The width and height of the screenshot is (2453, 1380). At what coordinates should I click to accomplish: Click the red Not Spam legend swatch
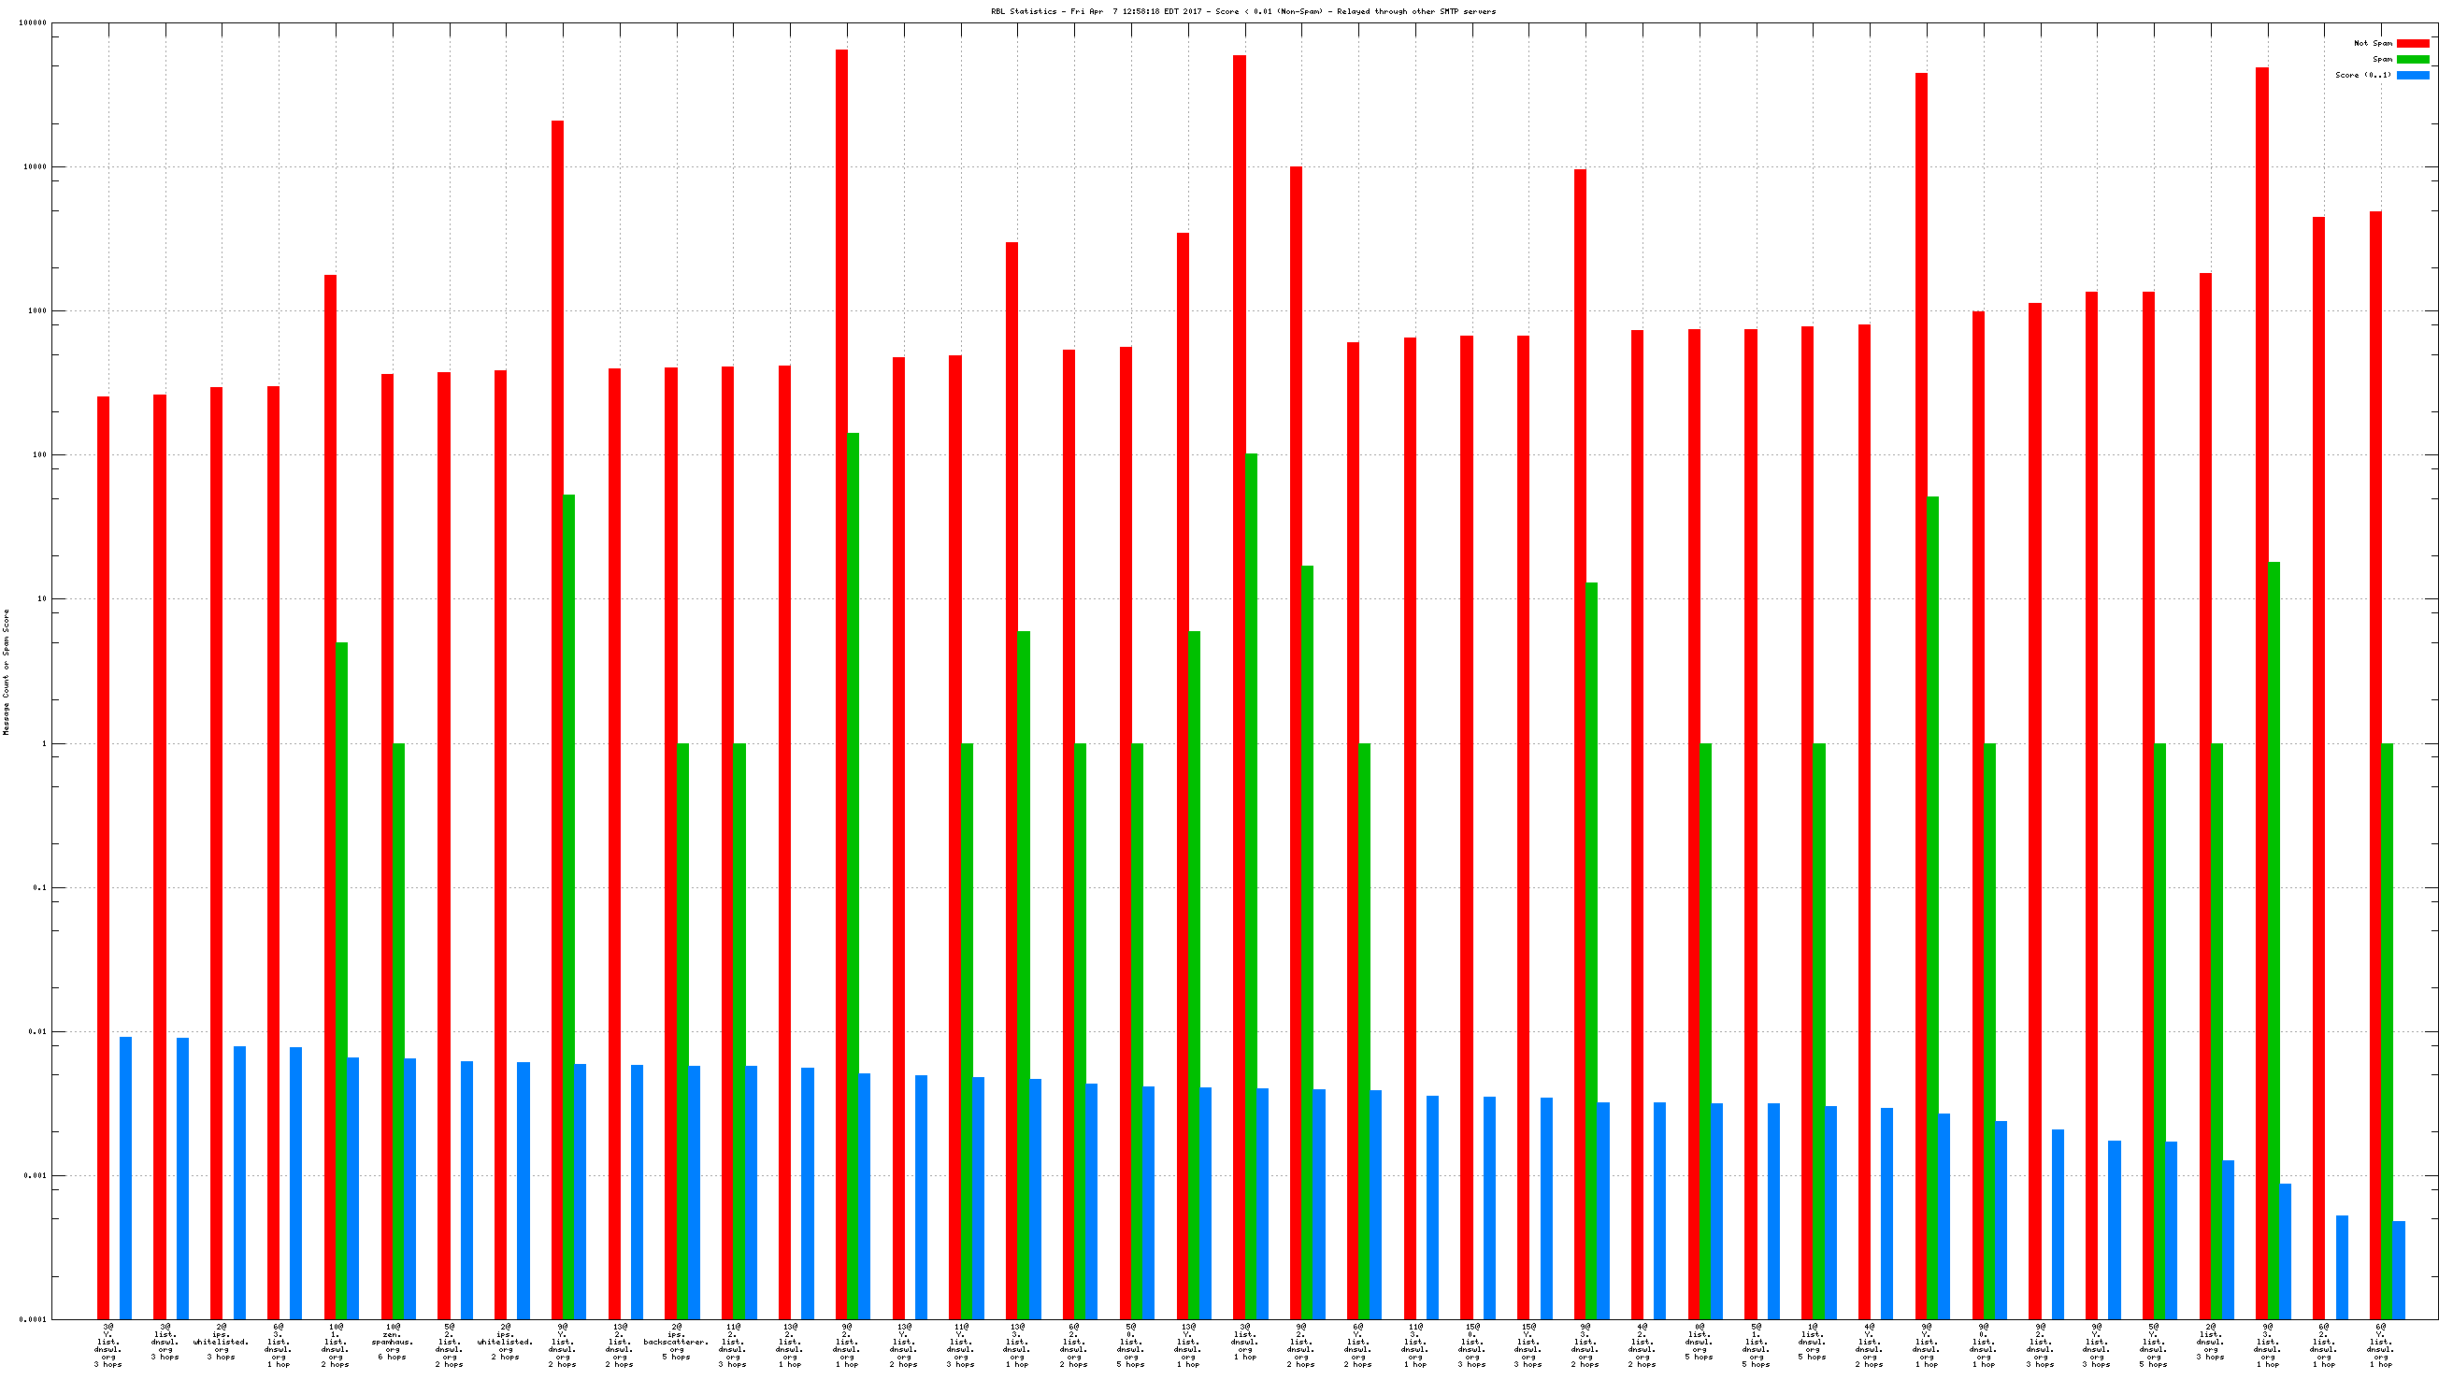[2412, 43]
